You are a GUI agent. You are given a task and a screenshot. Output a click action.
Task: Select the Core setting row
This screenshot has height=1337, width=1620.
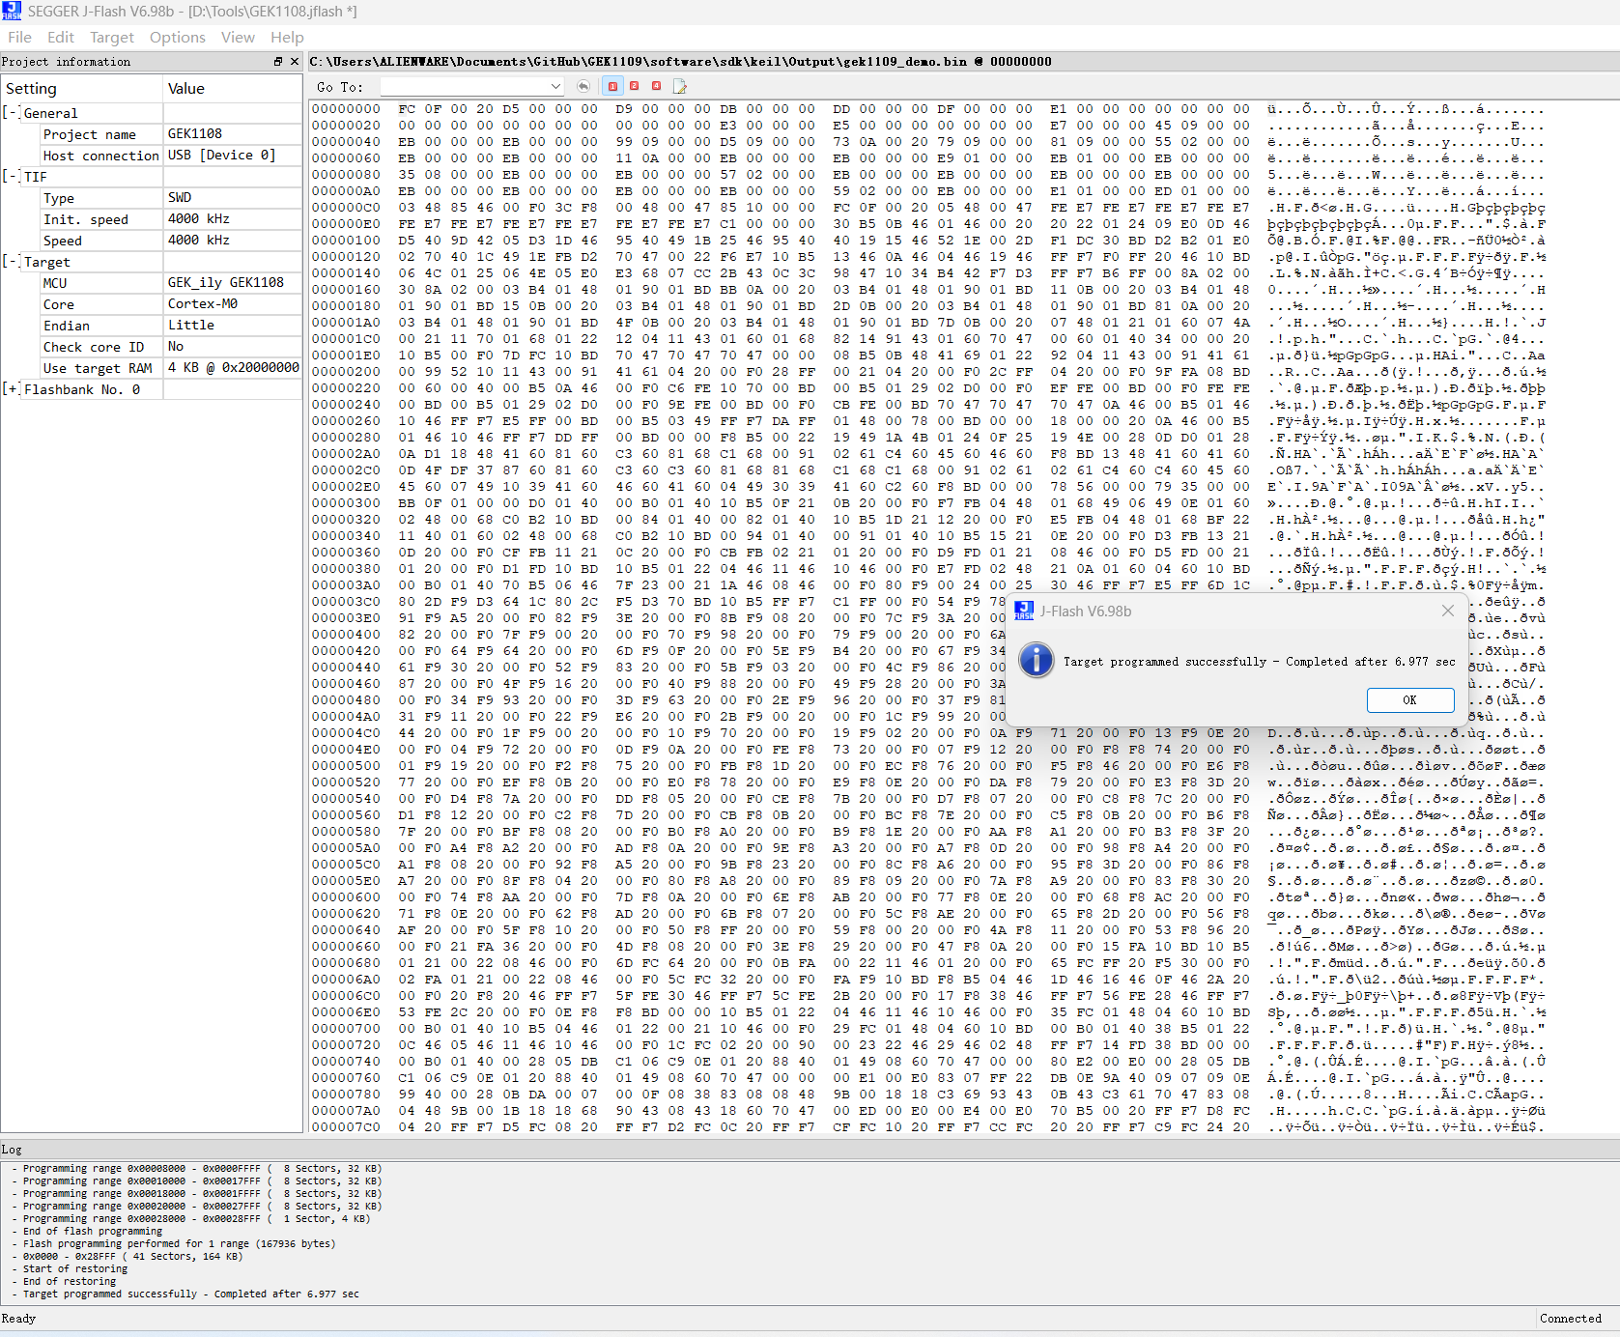[x=152, y=304]
